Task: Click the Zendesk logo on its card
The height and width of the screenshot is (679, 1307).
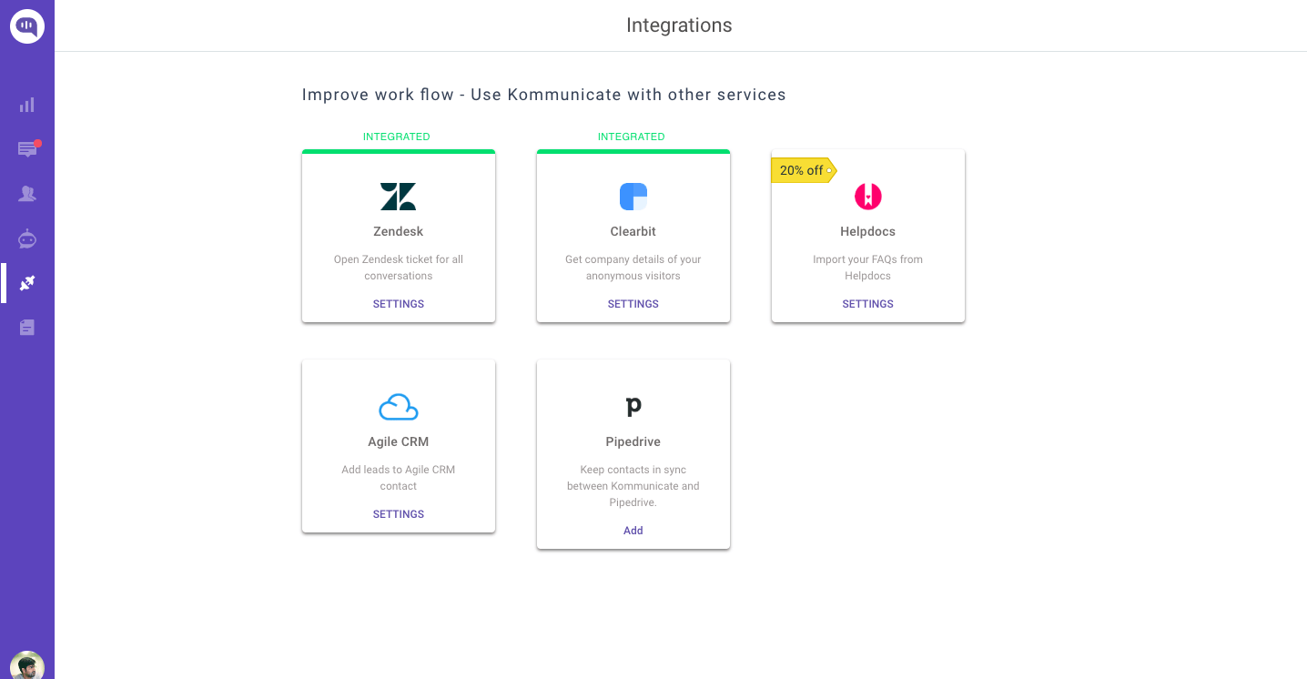Action: click(398, 196)
